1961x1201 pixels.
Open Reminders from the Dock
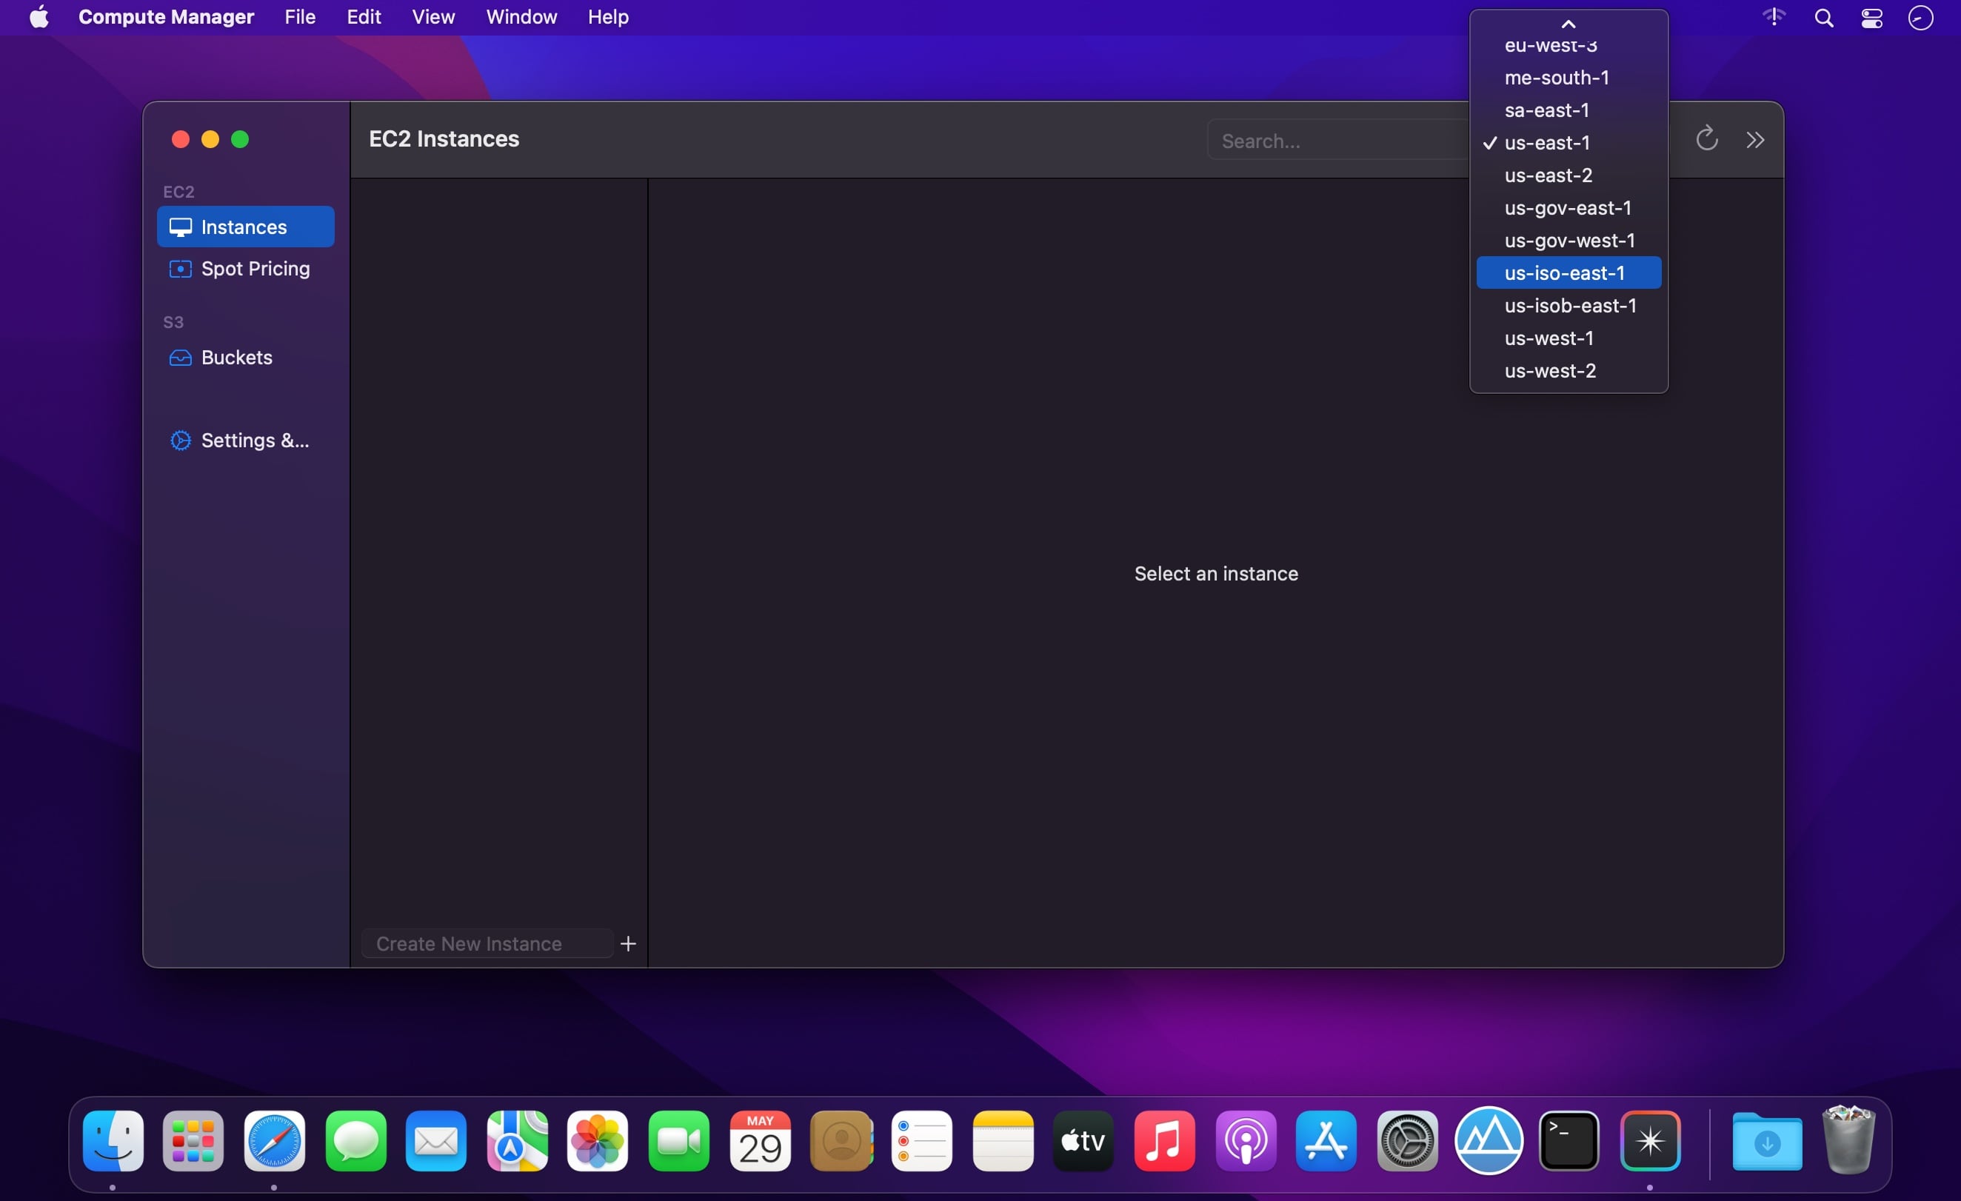coord(921,1141)
